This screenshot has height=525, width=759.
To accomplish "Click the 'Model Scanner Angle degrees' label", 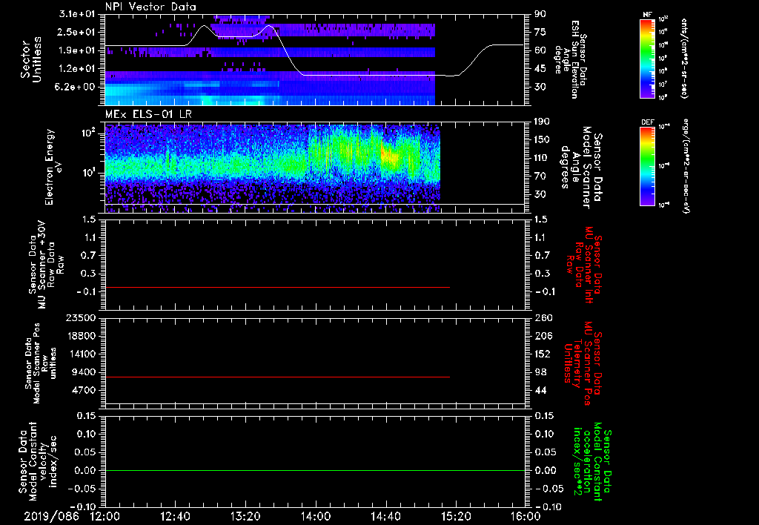I will [581, 167].
